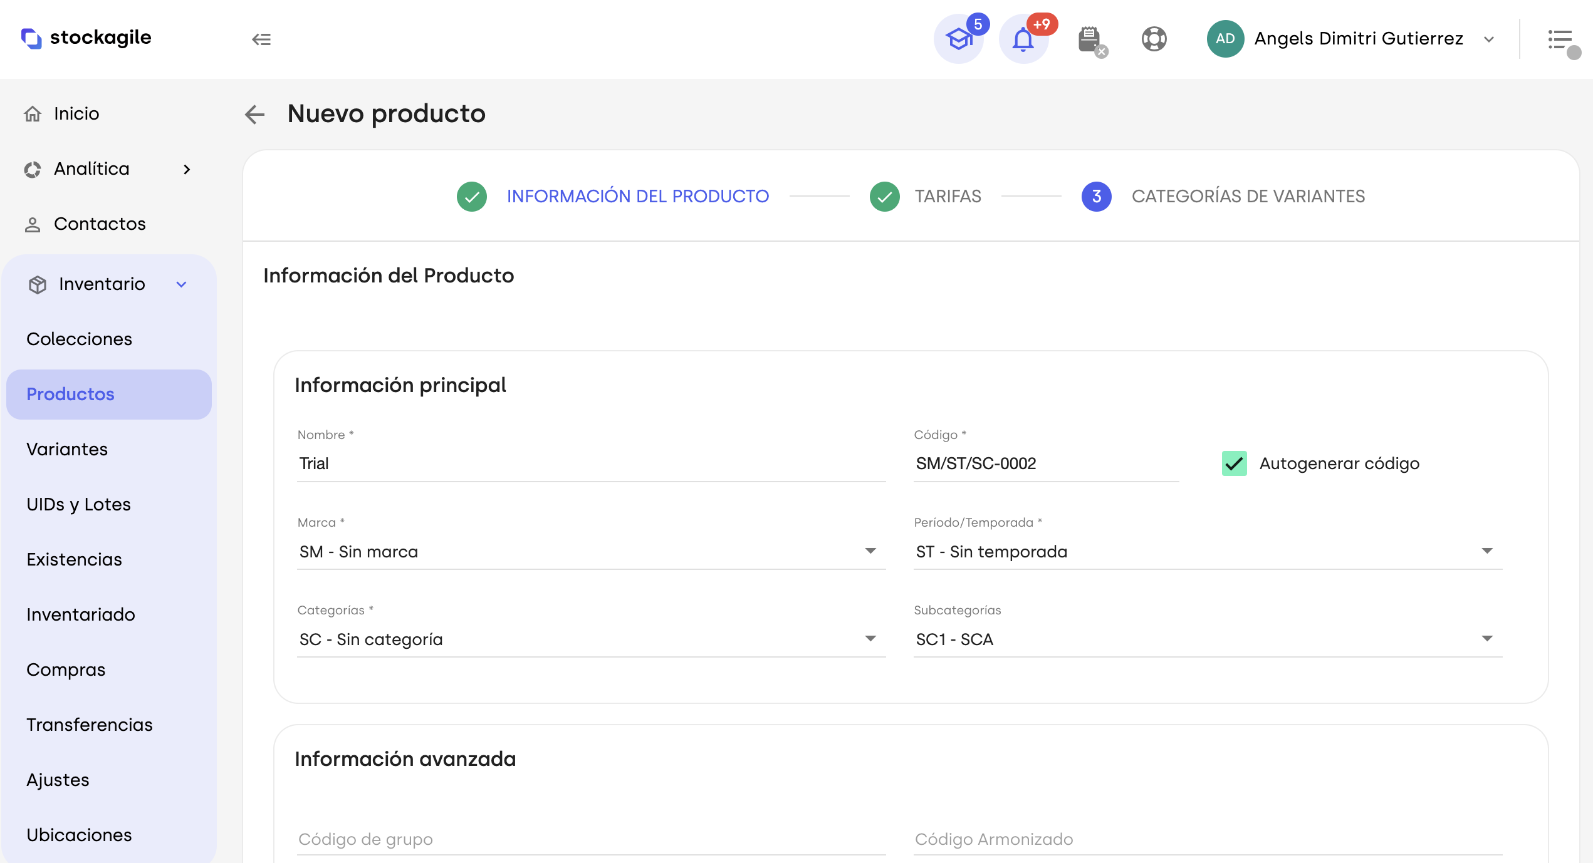
Task: Click the Inicio home icon
Action: coord(33,114)
